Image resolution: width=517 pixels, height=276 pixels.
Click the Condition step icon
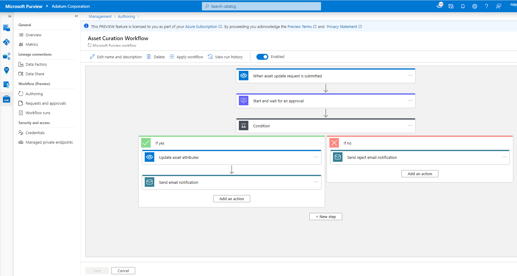[244, 126]
